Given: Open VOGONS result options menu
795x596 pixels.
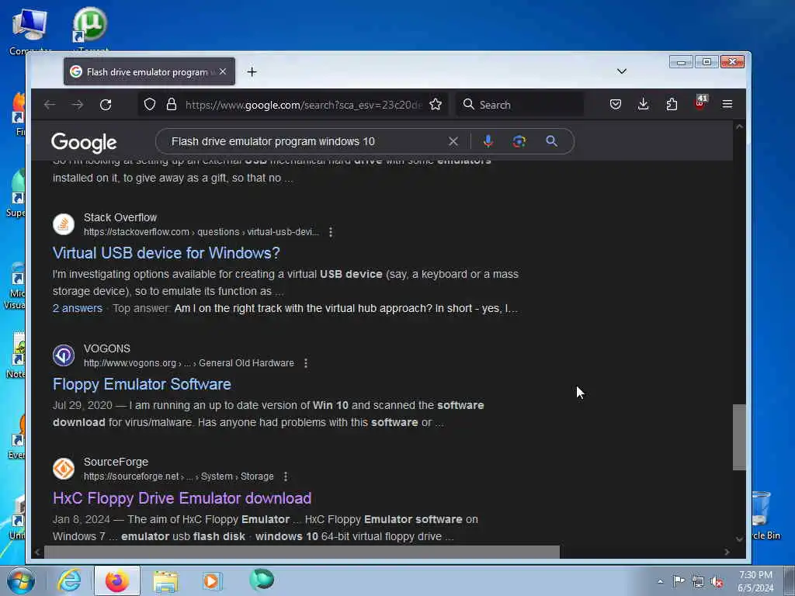Looking at the screenshot, I should click(x=306, y=363).
